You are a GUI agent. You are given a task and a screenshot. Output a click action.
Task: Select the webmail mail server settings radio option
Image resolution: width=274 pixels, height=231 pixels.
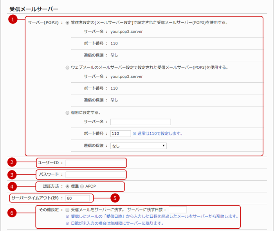pos(68,68)
